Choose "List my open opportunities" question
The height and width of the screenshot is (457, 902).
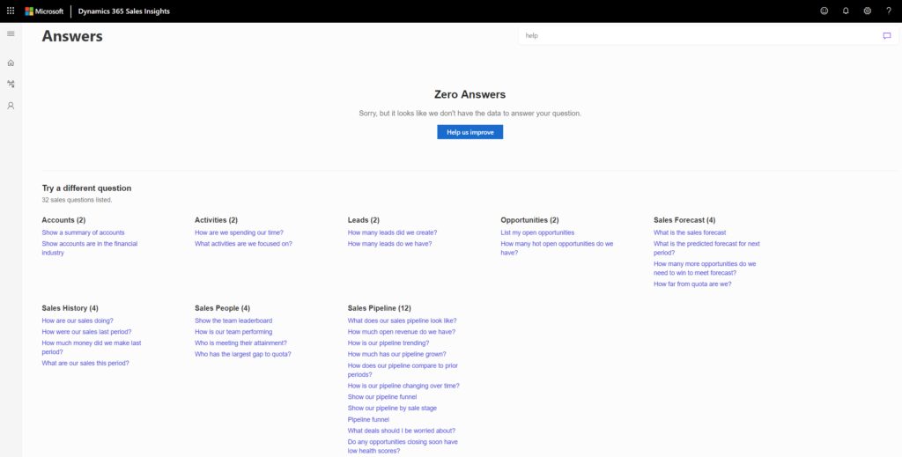click(537, 232)
